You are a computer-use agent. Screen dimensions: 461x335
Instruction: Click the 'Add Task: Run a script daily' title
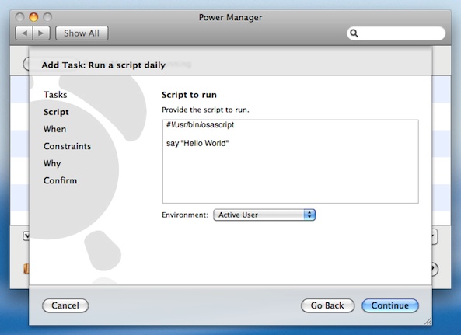(103, 65)
